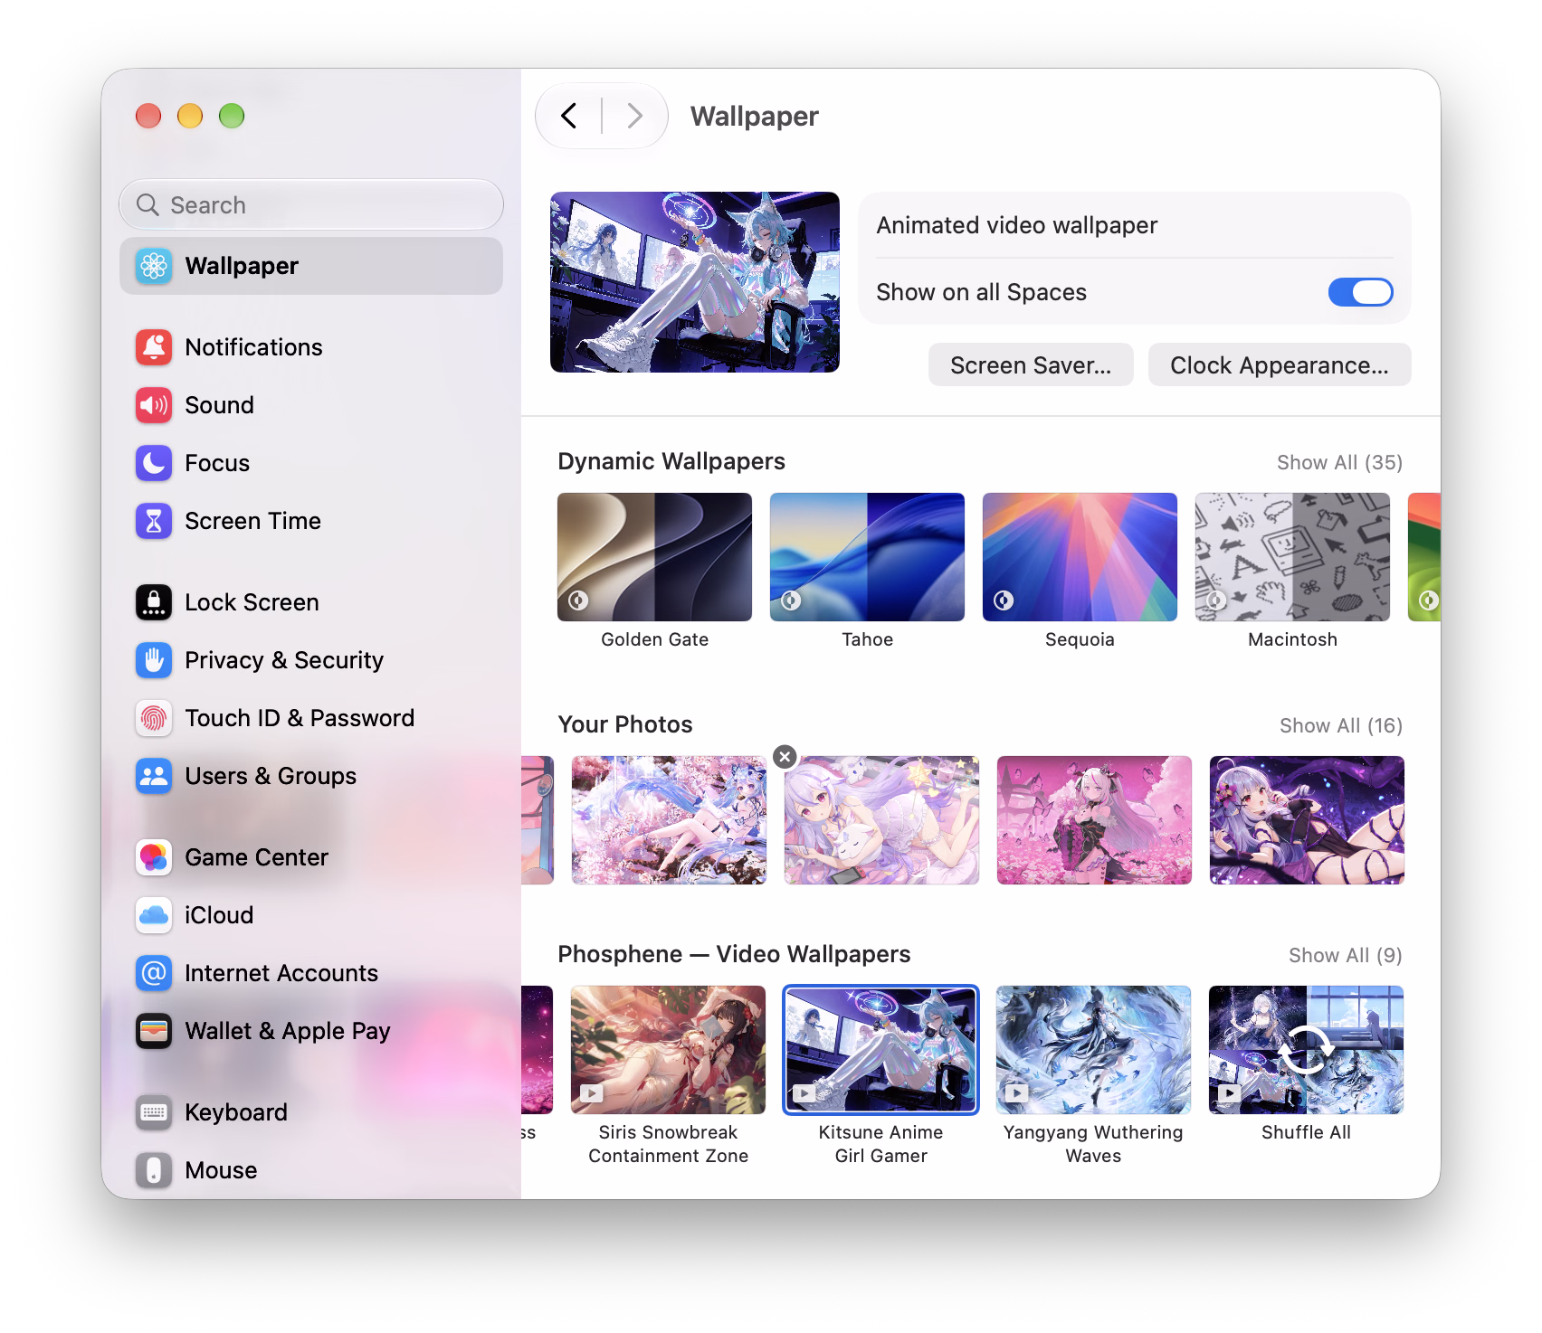1542x1333 pixels.
Task: Remove photo with the X badge
Action: pyautogui.click(x=785, y=757)
